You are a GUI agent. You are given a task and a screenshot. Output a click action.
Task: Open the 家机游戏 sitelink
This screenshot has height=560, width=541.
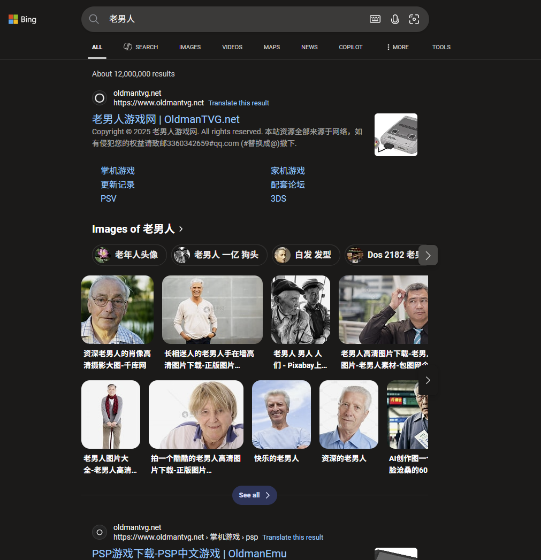pos(288,171)
